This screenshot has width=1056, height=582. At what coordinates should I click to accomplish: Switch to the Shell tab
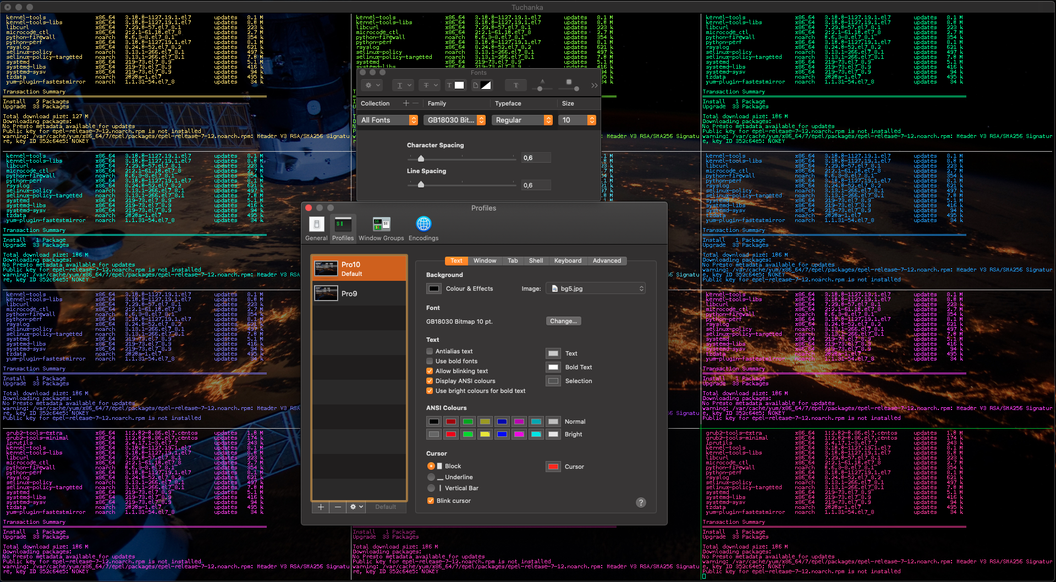(536, 260)
